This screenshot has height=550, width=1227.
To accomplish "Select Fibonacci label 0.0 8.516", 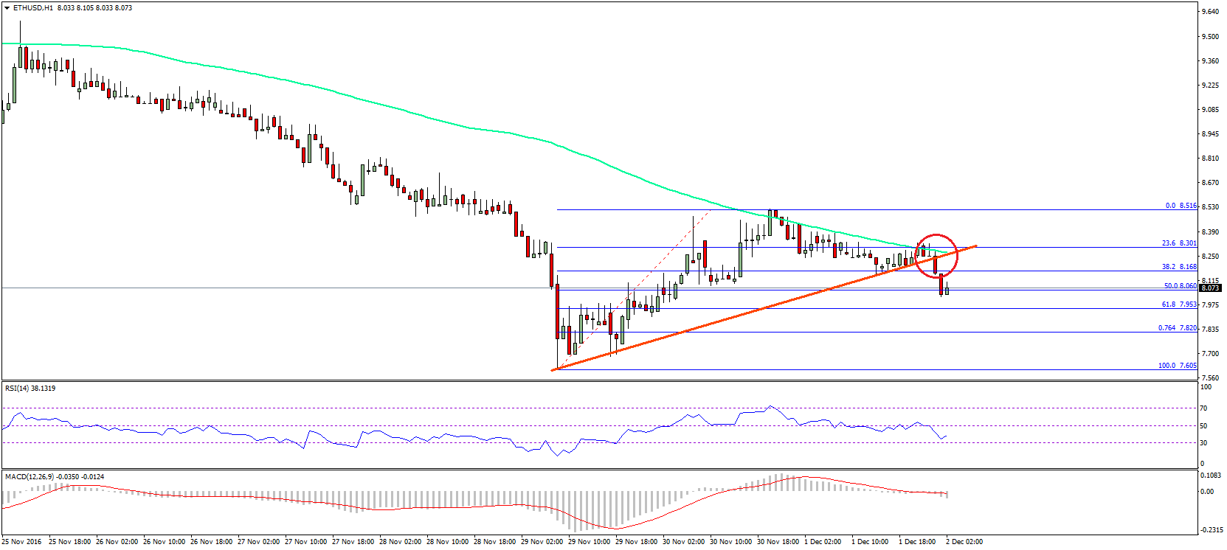I will 1181,206.
